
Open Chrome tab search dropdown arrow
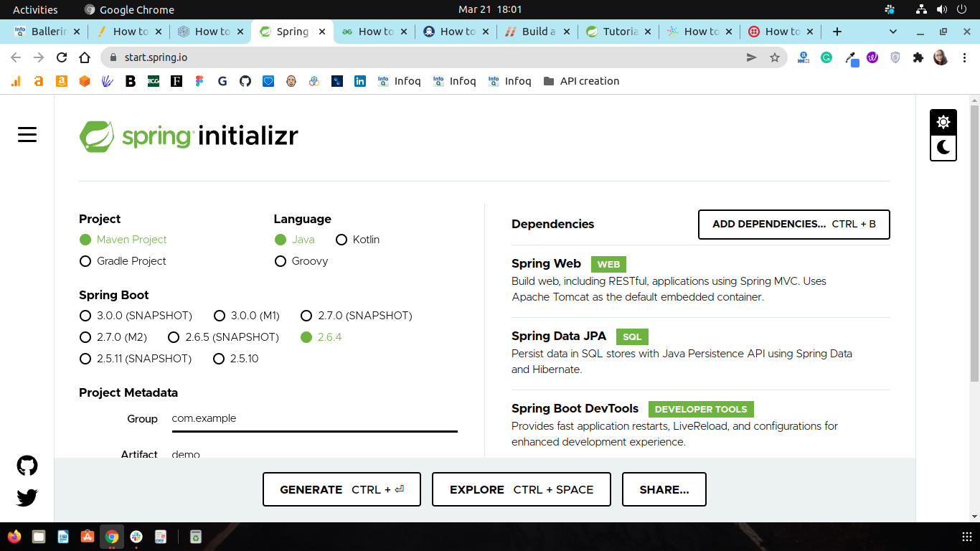point(893,32)
